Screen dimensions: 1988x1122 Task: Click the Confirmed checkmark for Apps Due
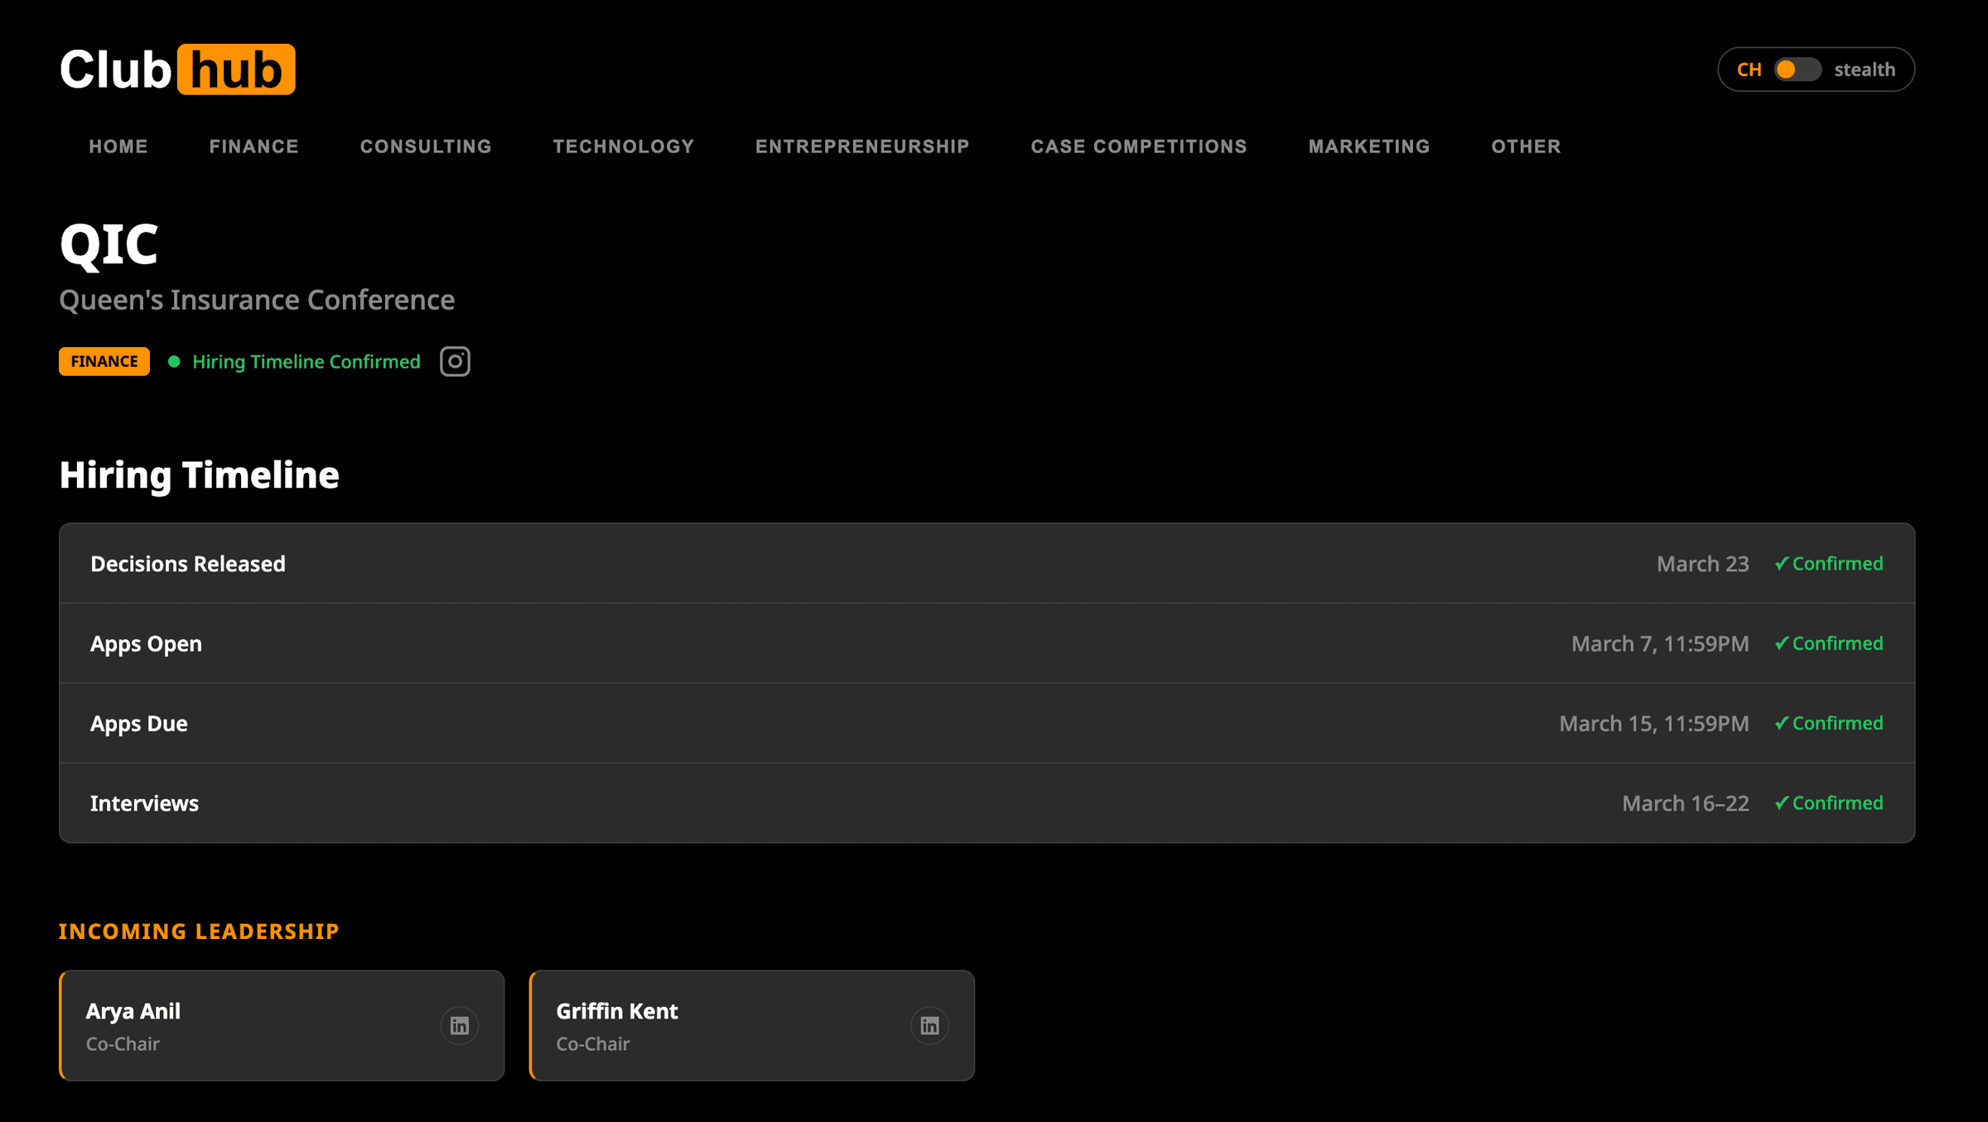pos(1830,723)
